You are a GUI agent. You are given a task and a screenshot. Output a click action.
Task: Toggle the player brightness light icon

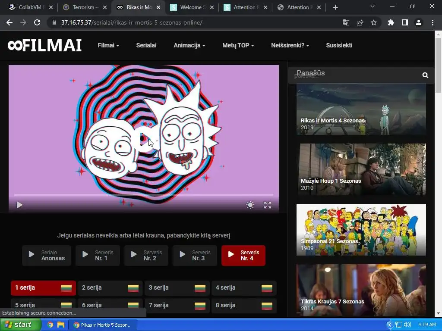[250, 205]
